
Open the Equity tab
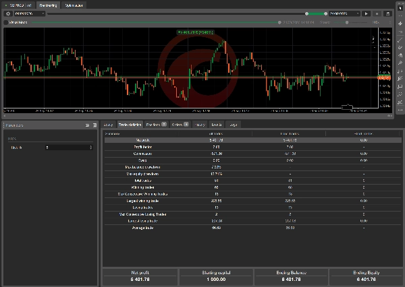108,125
